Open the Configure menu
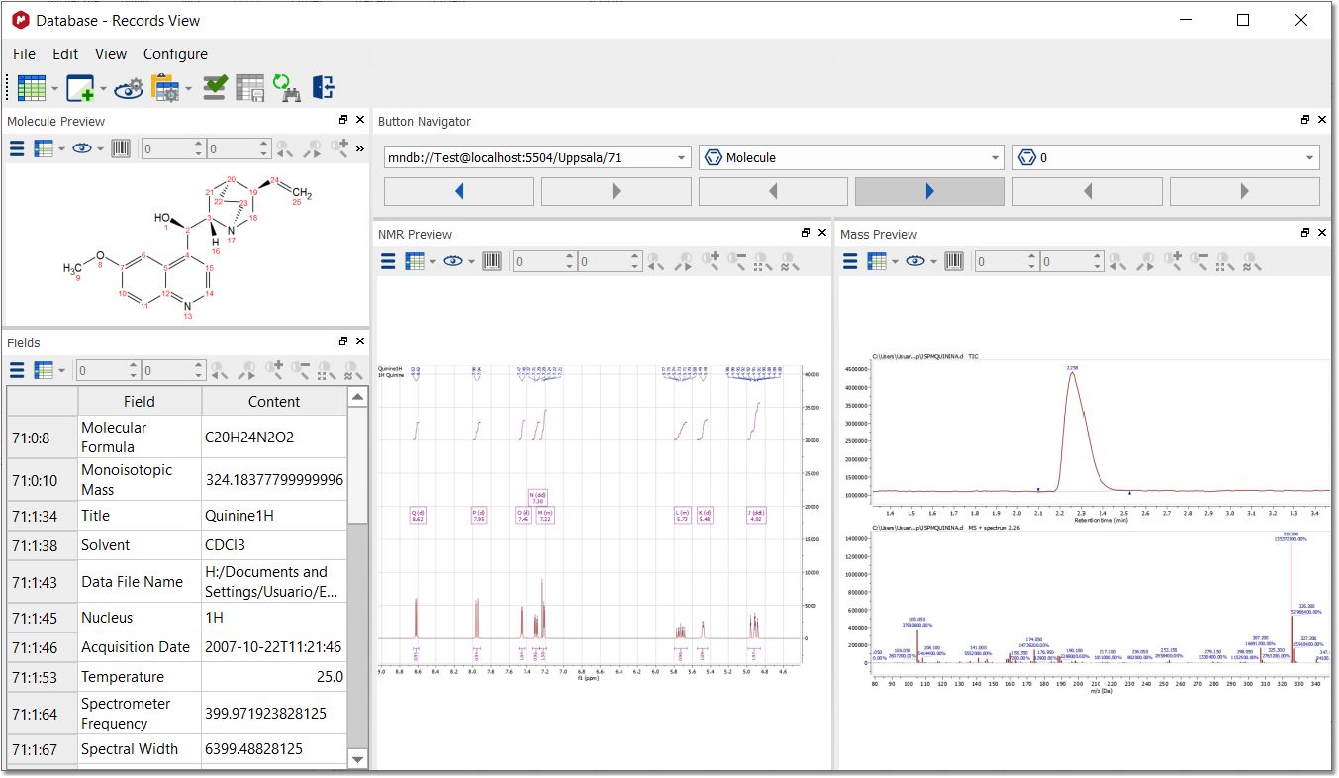 click(x=175, y=54)
